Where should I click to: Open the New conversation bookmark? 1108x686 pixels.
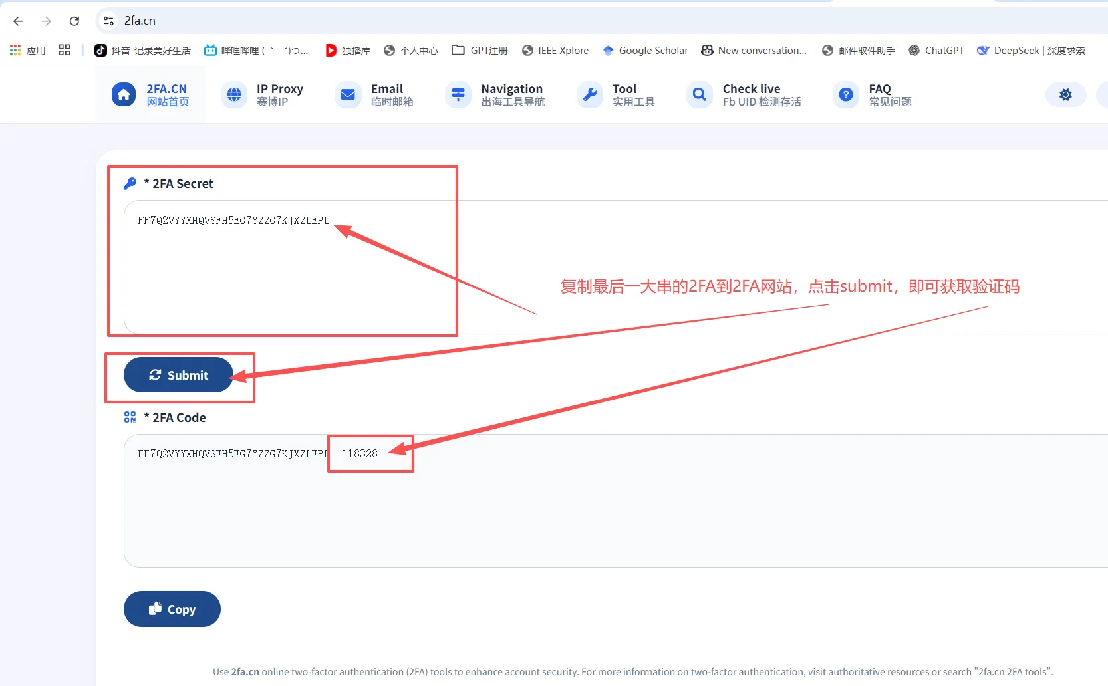[754, 50]
